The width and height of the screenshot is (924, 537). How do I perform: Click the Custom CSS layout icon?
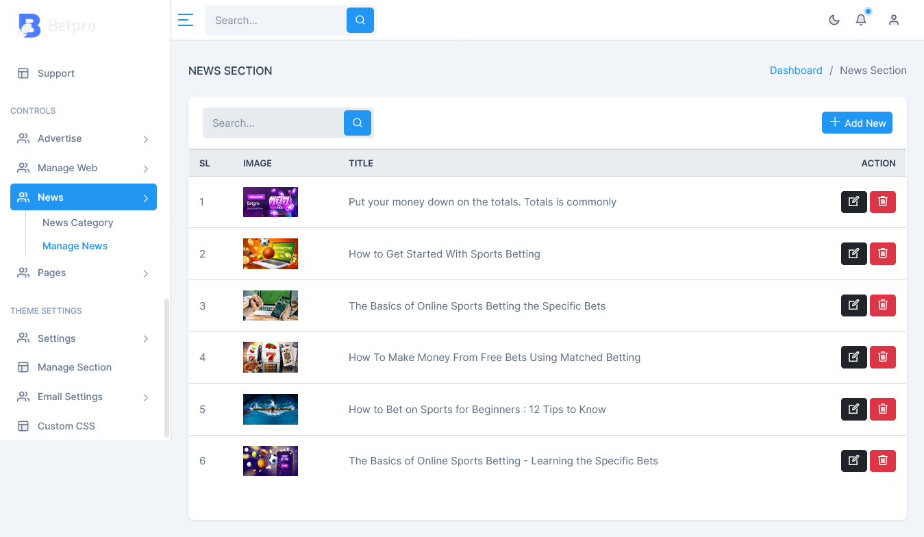click(x=23, y=426)
